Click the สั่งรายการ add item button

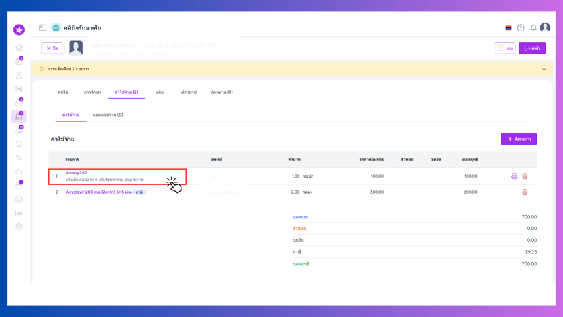(519, 139)
